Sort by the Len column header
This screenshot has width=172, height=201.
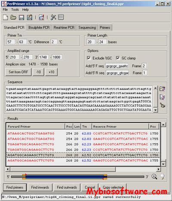tap(77, 126)
